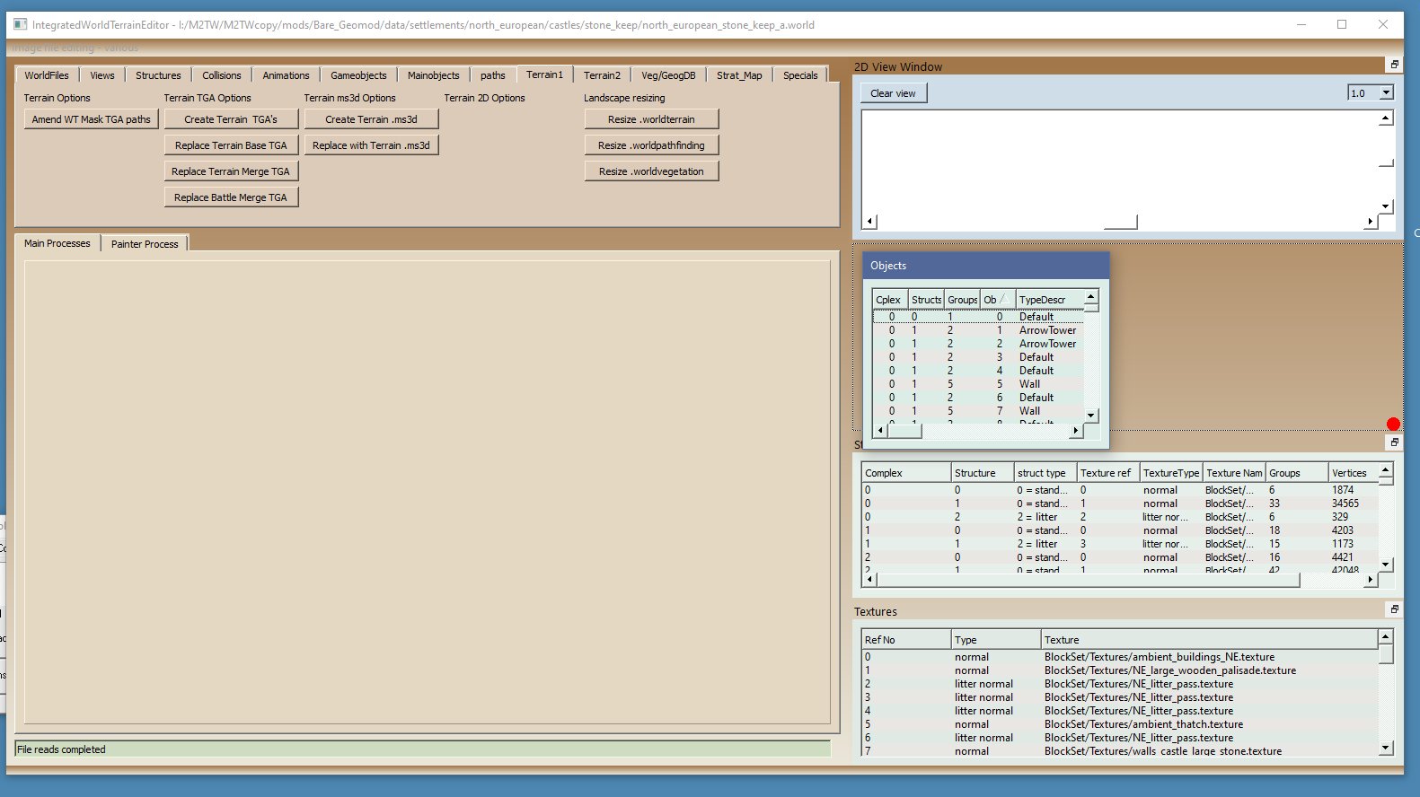This screenshot has height=797, width=1420.
Task: Click the struct type column header
Action: pos(1045,473)
